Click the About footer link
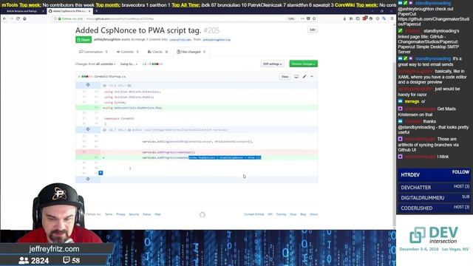Image resolution: width=473 pixels, height=266 pixels. coord(314,214)
